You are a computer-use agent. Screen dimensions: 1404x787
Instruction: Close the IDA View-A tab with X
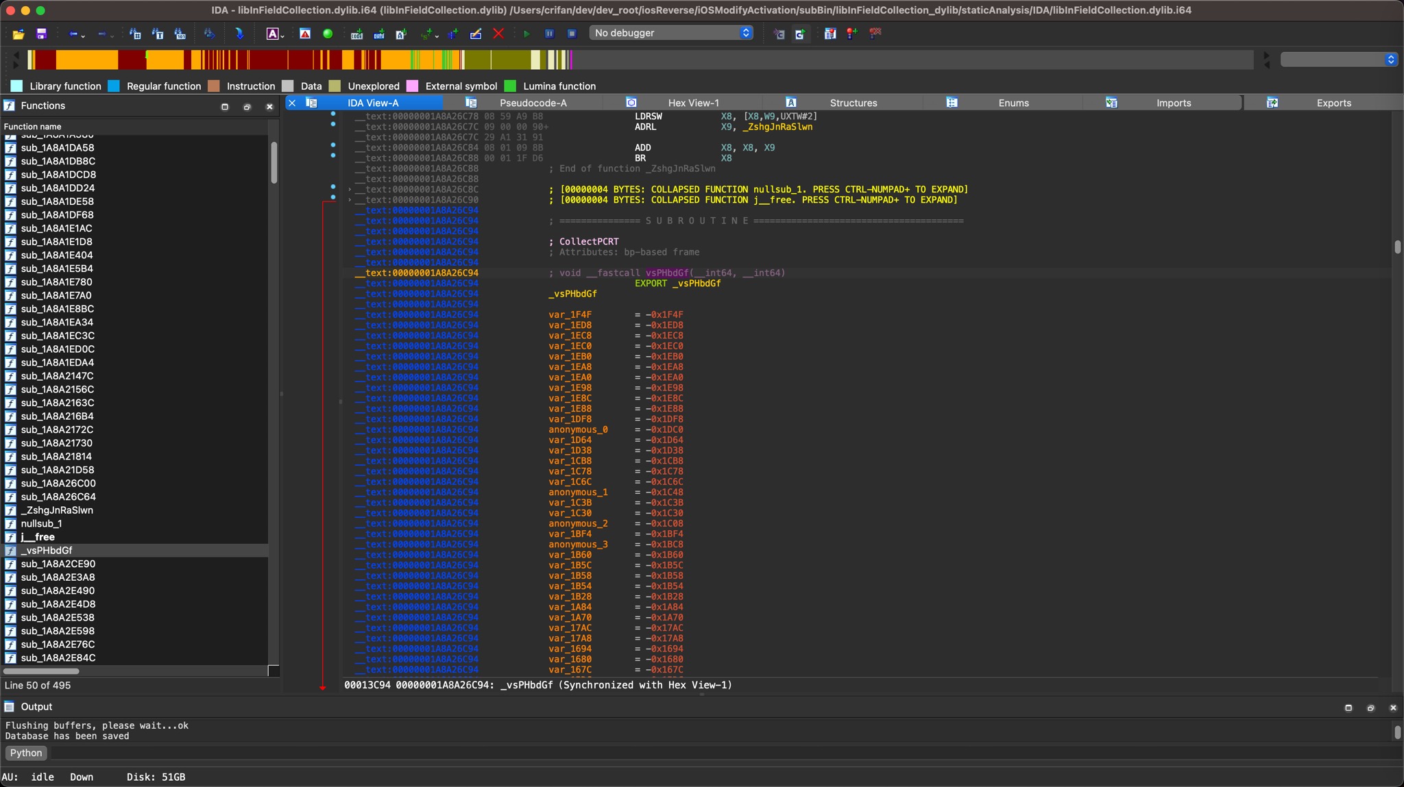point(292,103)
